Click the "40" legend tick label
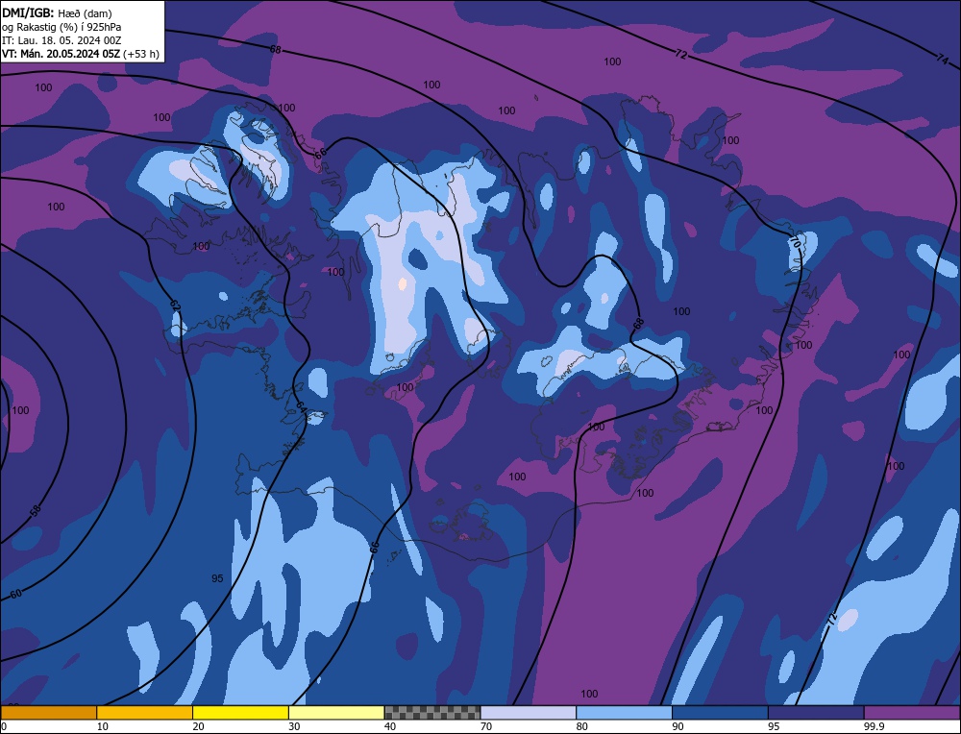Screen dimensions: 961x734 pos(390,726)
